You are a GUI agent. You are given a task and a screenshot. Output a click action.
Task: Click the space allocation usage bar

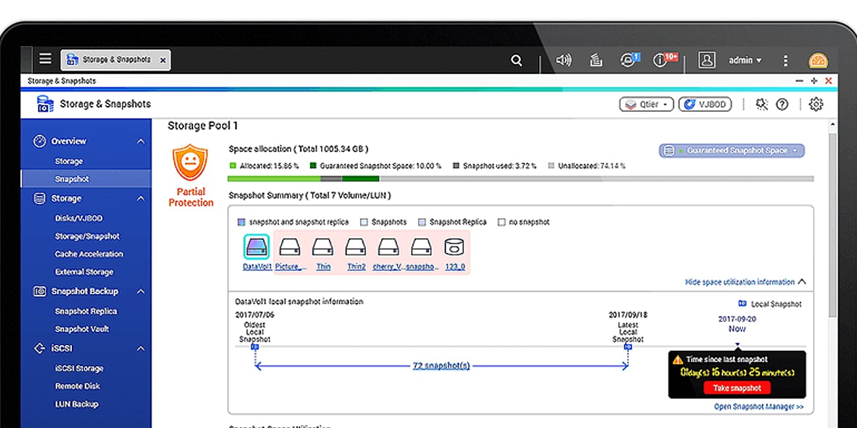[520, 178]
